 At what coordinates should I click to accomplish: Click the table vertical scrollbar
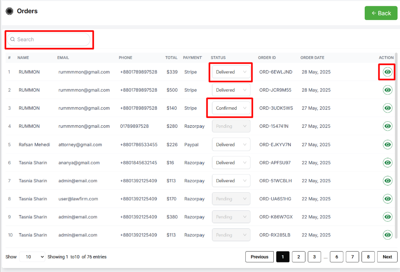click(396, 145)
